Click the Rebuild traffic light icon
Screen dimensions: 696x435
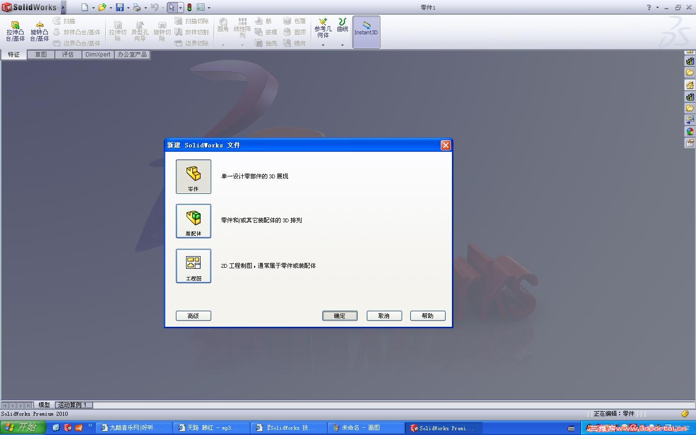point(189,7)
